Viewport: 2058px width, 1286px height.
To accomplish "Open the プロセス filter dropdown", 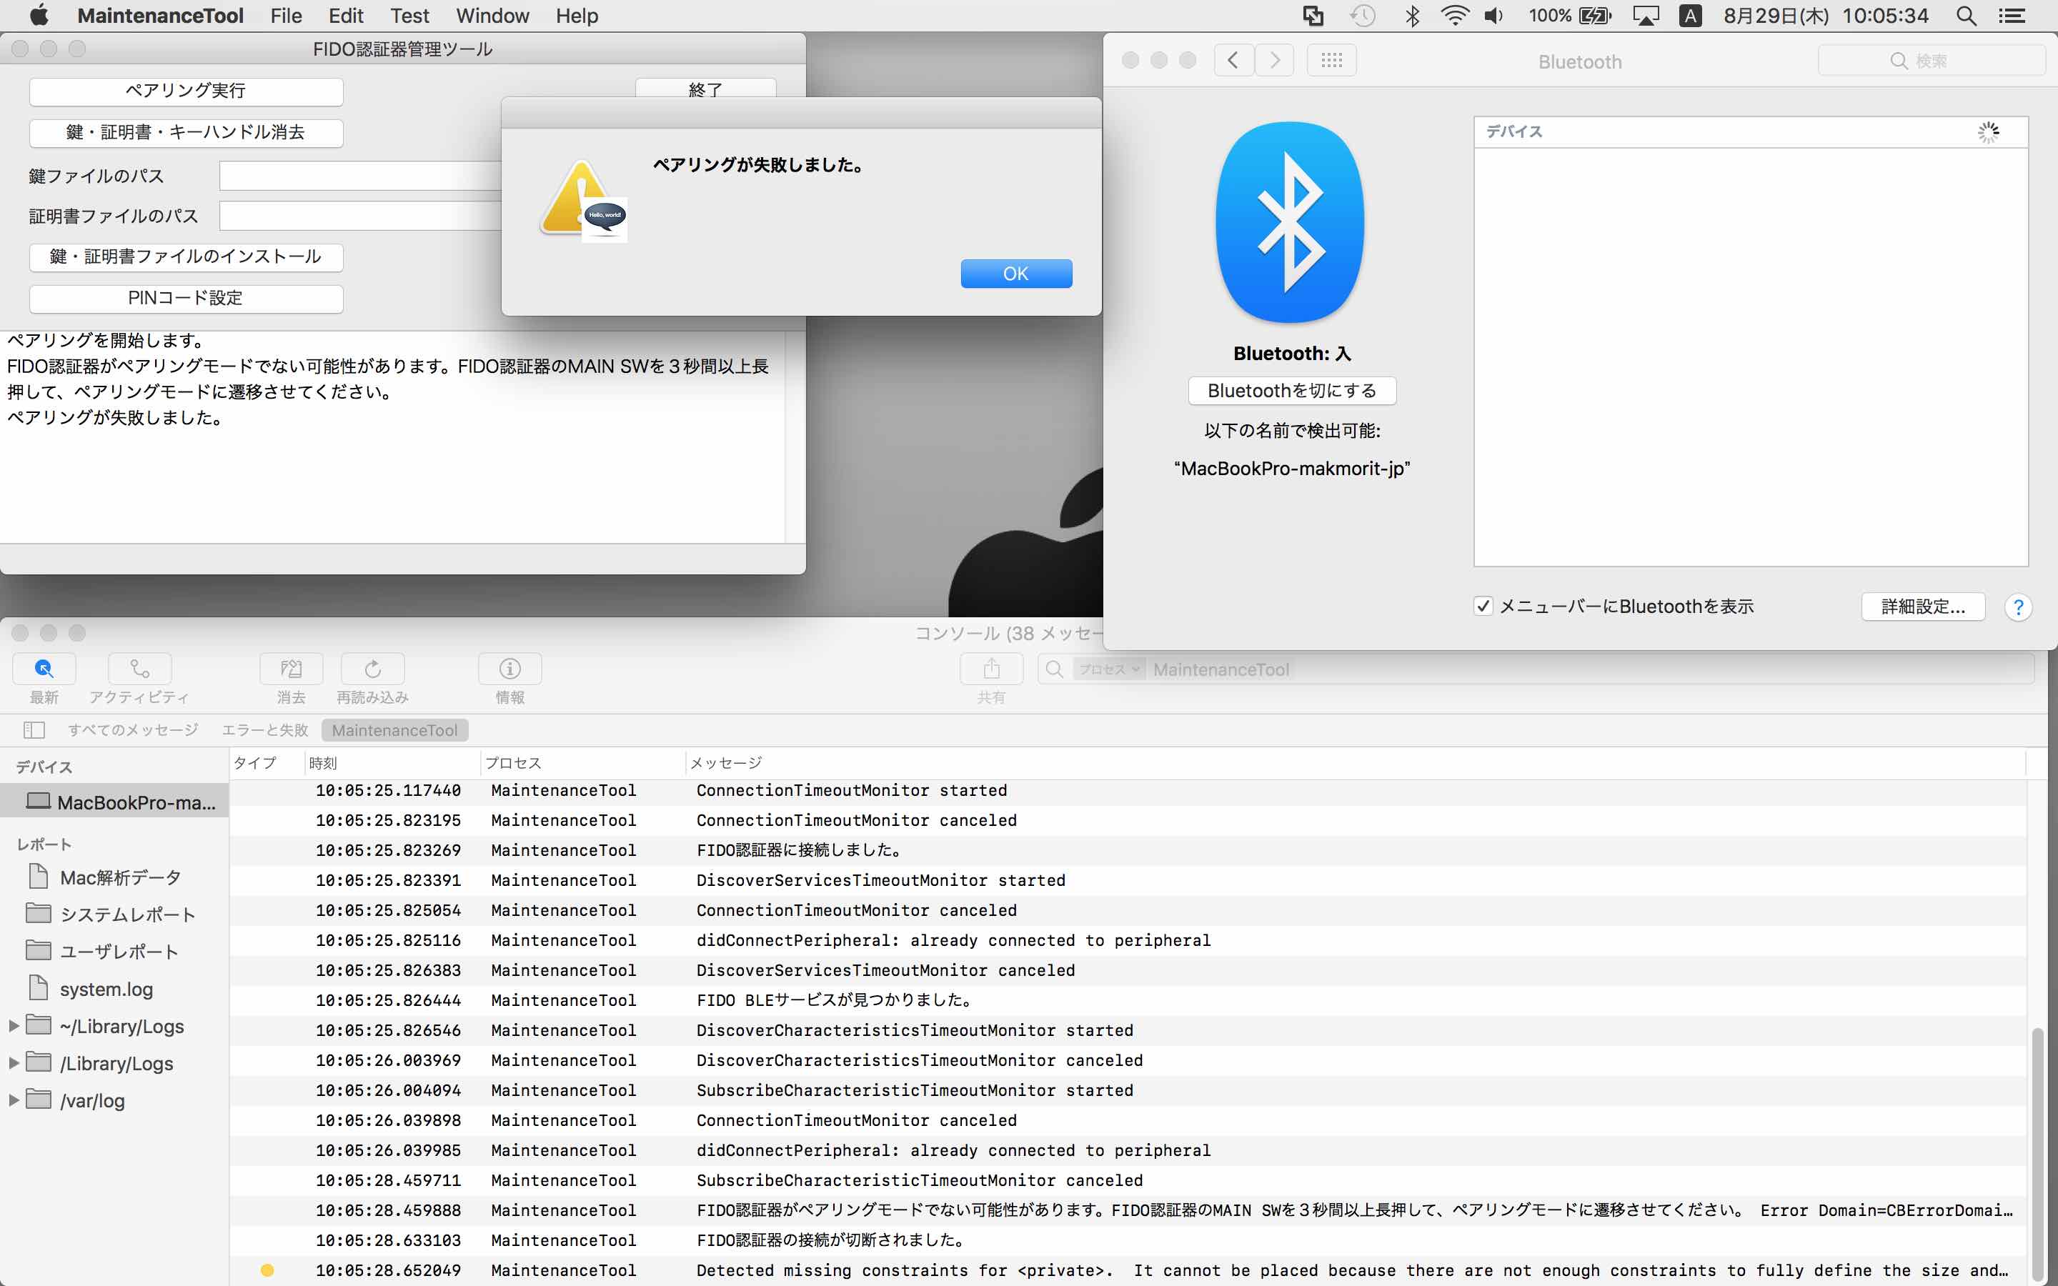I will pyautogui.click(x=1110, y=669).
